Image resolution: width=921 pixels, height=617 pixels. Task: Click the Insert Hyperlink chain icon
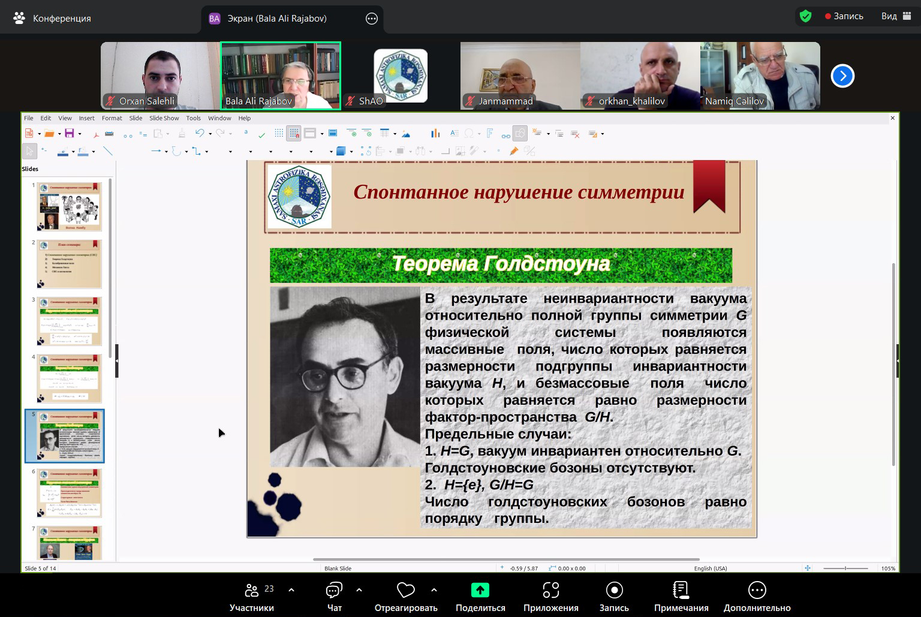506,134
